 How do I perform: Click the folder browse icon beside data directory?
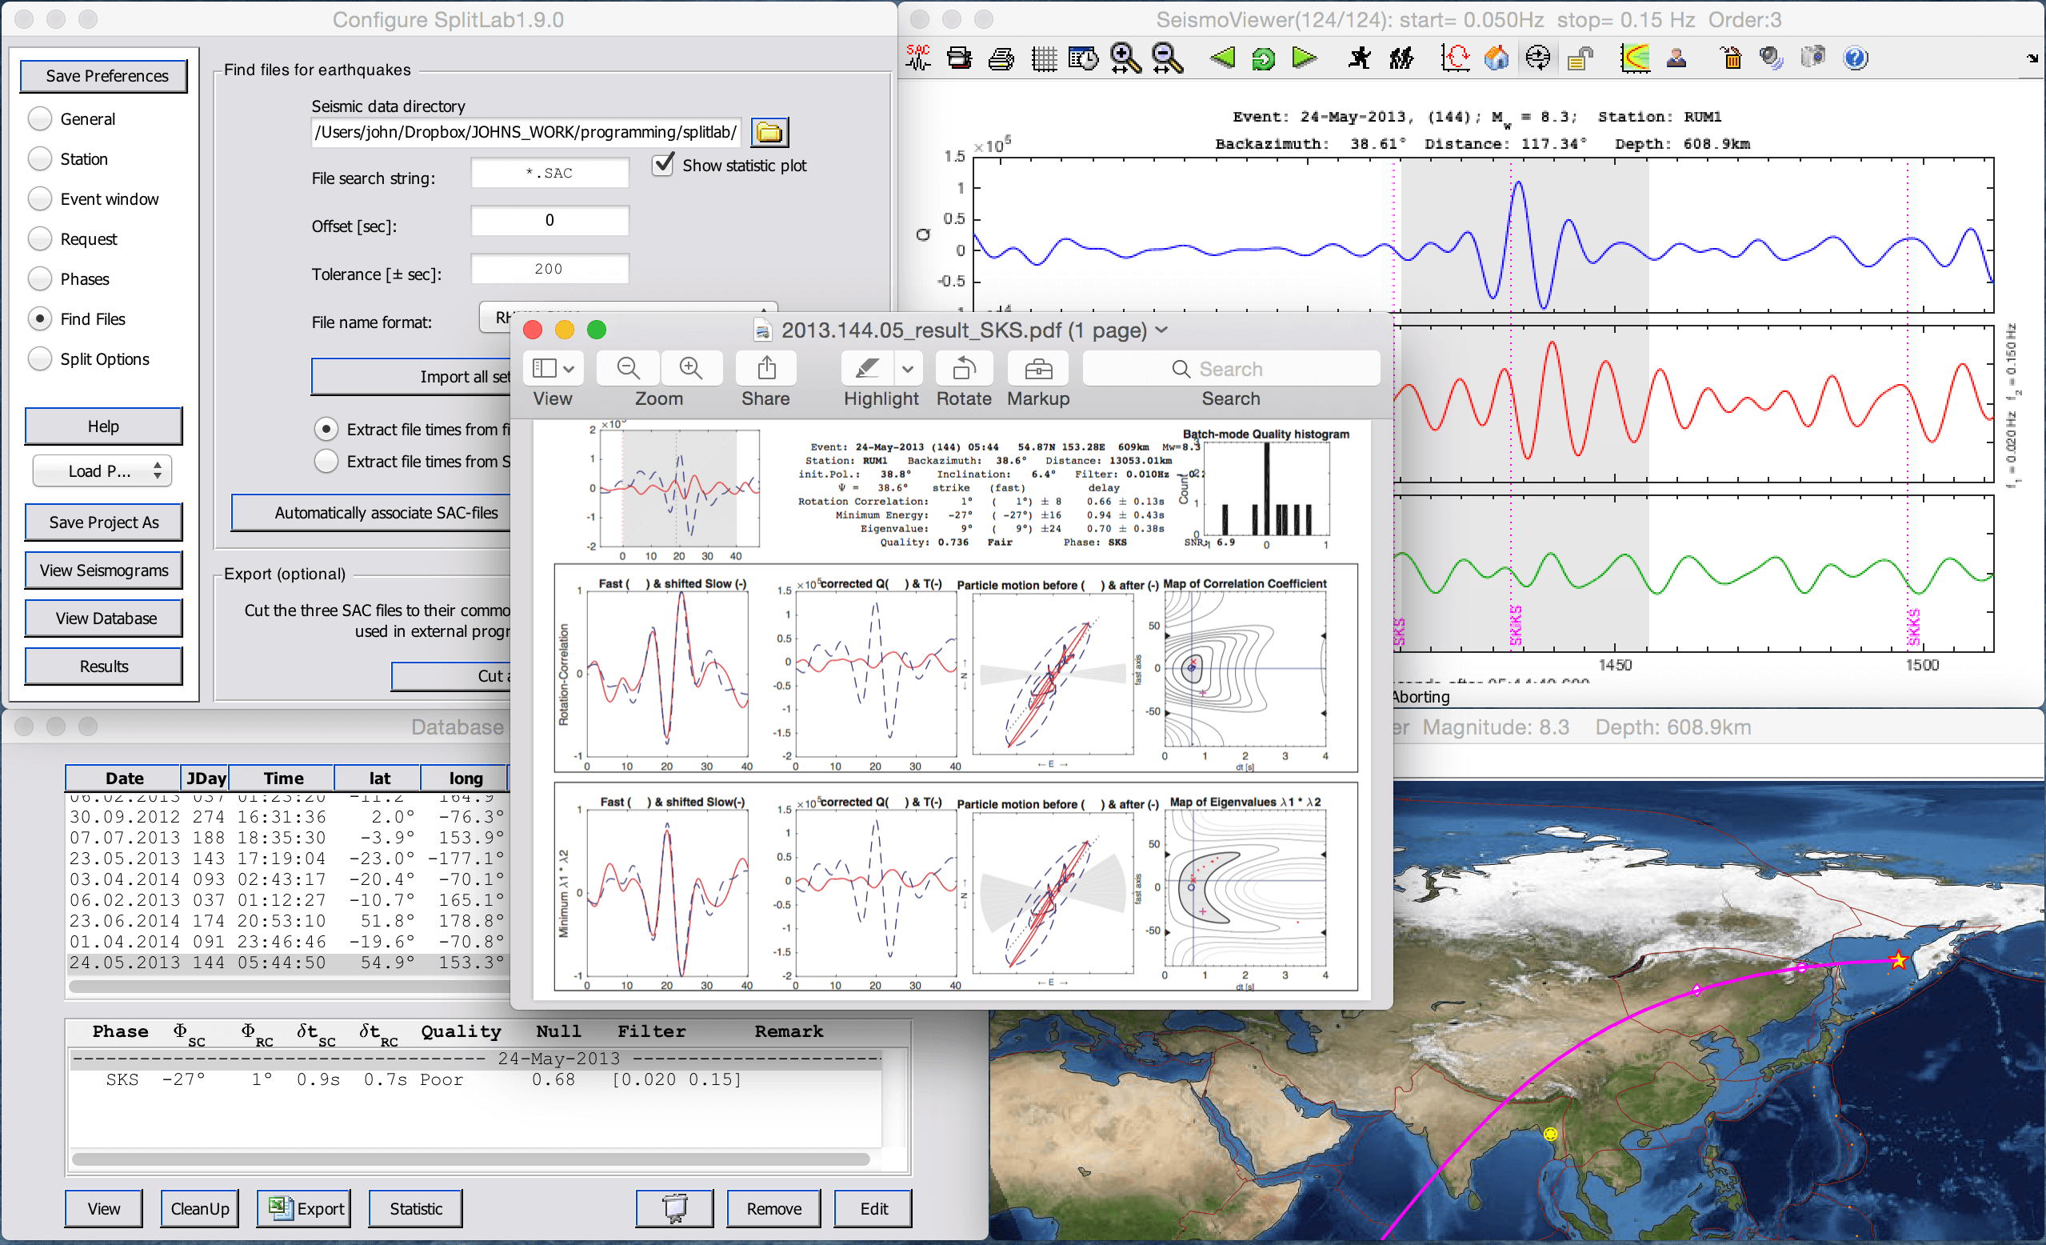pos(769,132)
